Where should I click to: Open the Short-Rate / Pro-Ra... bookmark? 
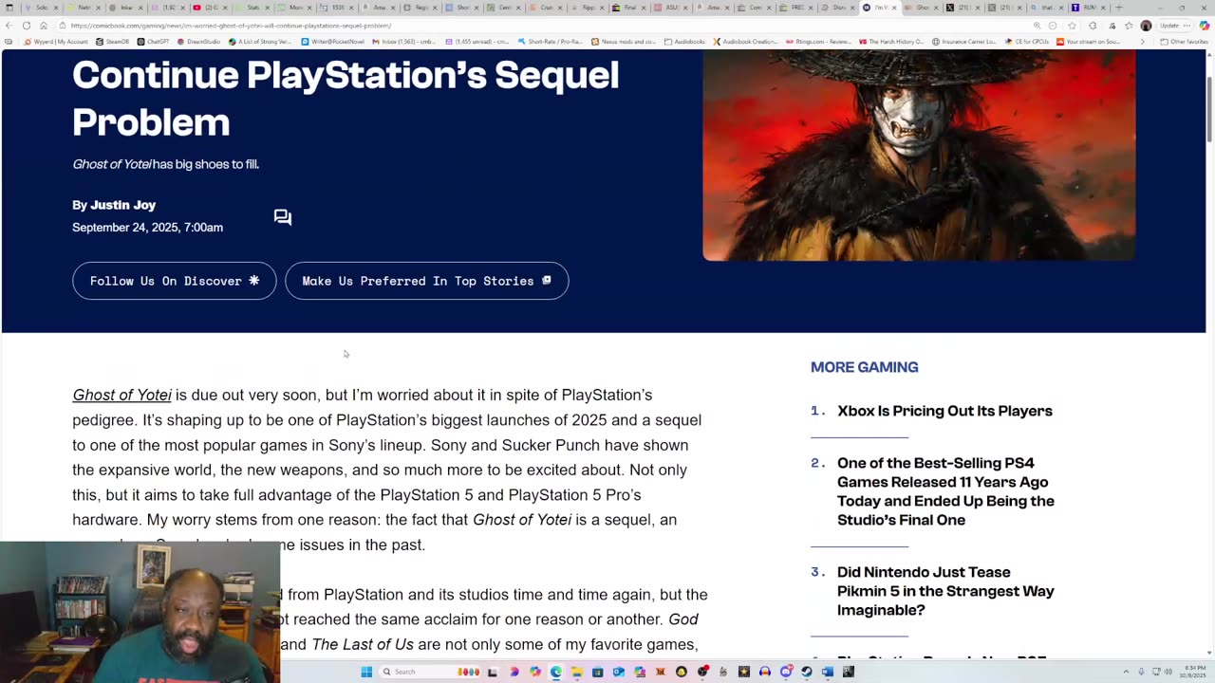(x=550, y=42)
